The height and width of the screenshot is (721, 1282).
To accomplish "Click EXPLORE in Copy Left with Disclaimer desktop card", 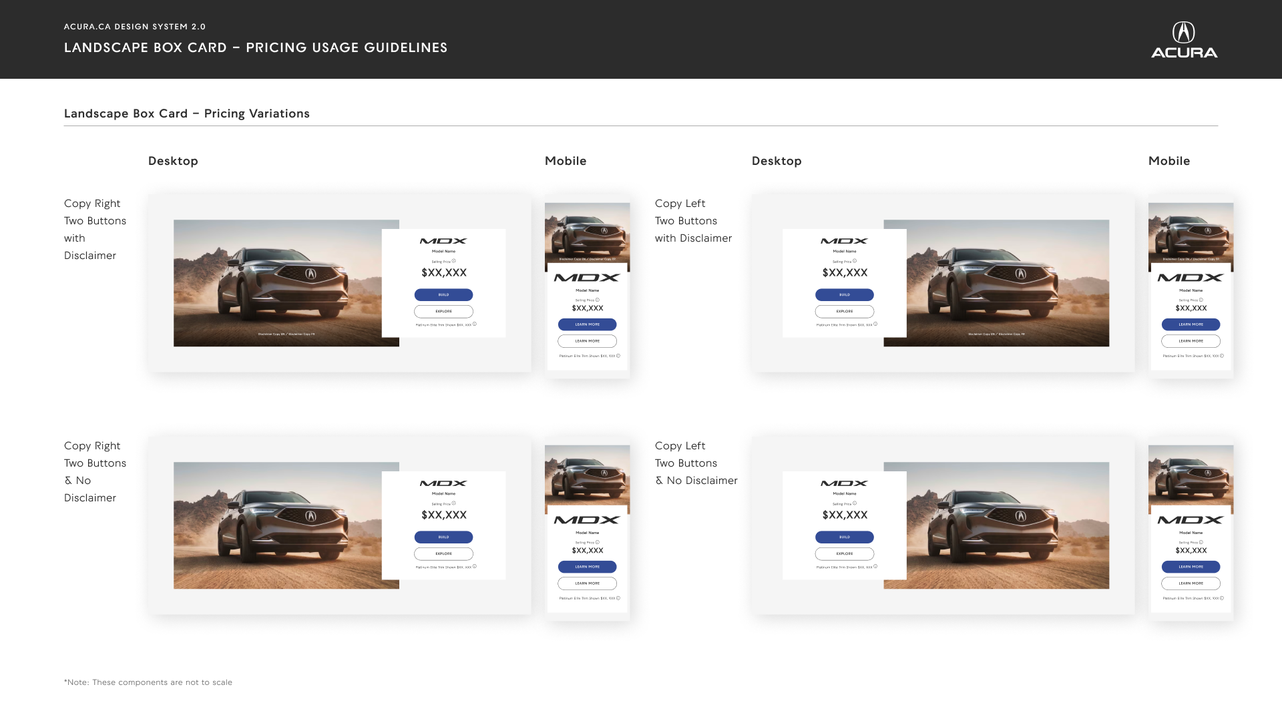I will 845,311.
